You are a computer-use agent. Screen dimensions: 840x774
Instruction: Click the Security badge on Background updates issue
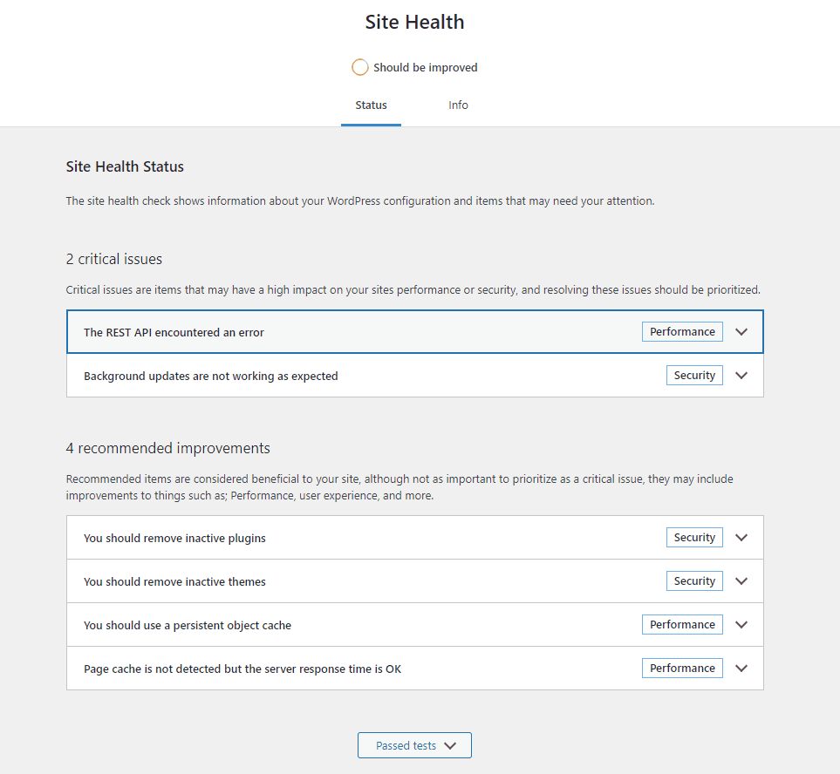(x=694, y=375)
